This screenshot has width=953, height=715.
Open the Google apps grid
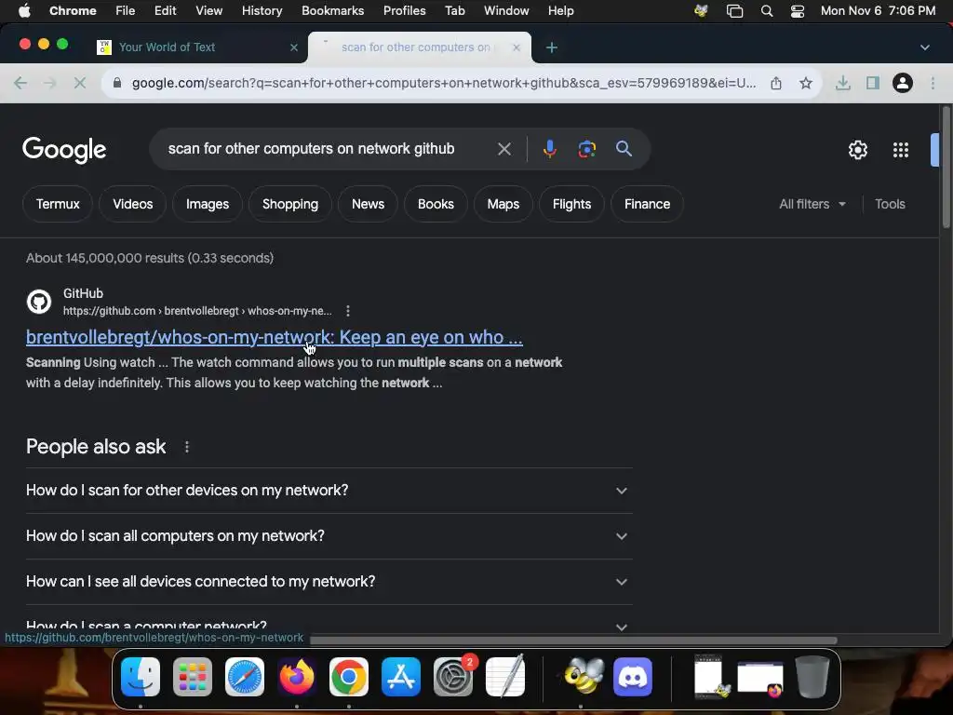coord(901,150)
